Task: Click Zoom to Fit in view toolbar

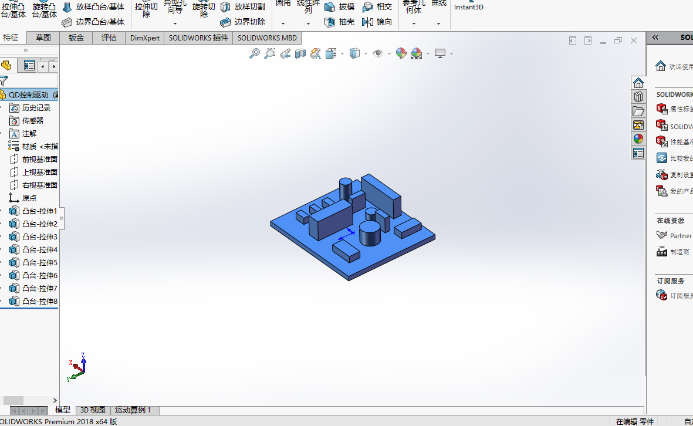Action: tap(255, 54)
